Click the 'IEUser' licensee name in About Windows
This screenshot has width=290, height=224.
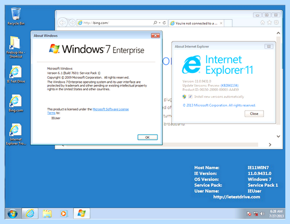coord(56,118)
